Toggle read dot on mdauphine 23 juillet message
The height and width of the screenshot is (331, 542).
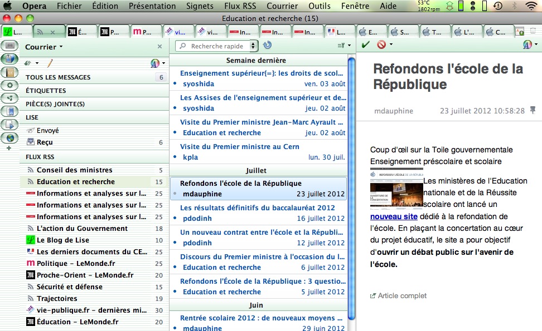click(175, 194)
